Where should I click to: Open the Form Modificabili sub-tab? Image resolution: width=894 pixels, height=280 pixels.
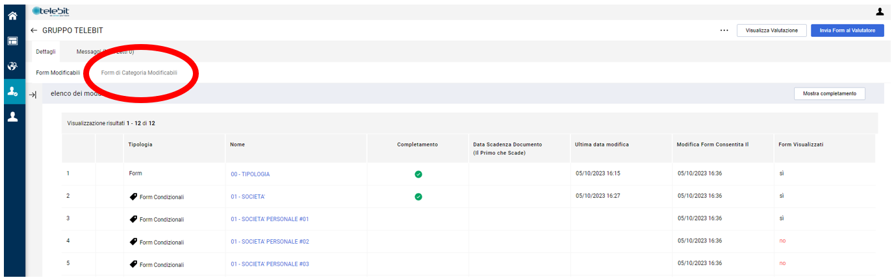point(58,73)
